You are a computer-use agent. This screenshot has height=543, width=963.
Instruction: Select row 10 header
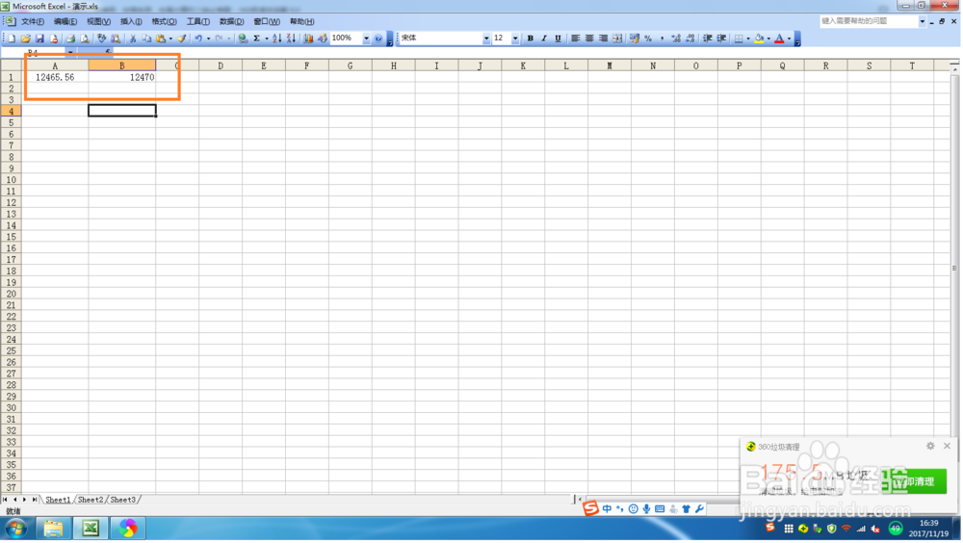click(x=11, y=180)
